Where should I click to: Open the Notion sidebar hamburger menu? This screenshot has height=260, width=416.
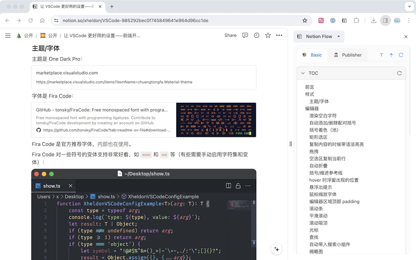click(x=8, y=36)
